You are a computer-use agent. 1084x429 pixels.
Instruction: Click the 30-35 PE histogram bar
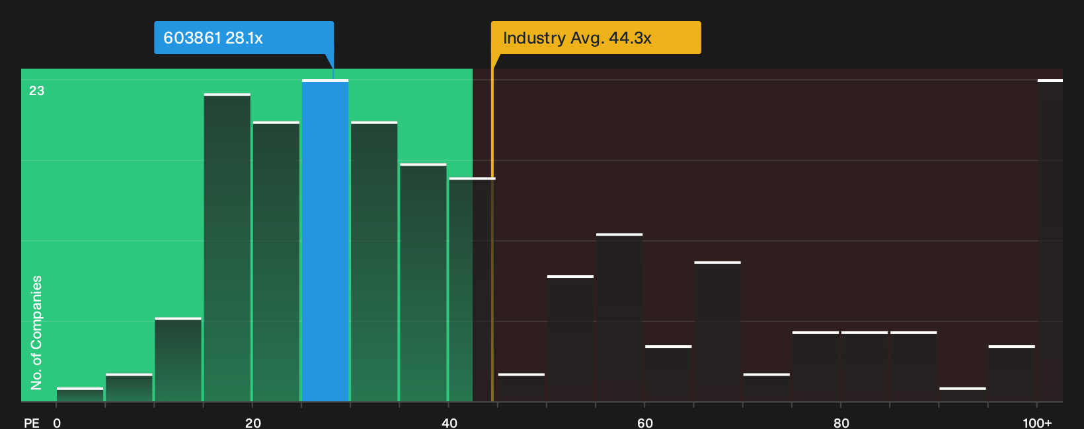(x=374, y=261)
